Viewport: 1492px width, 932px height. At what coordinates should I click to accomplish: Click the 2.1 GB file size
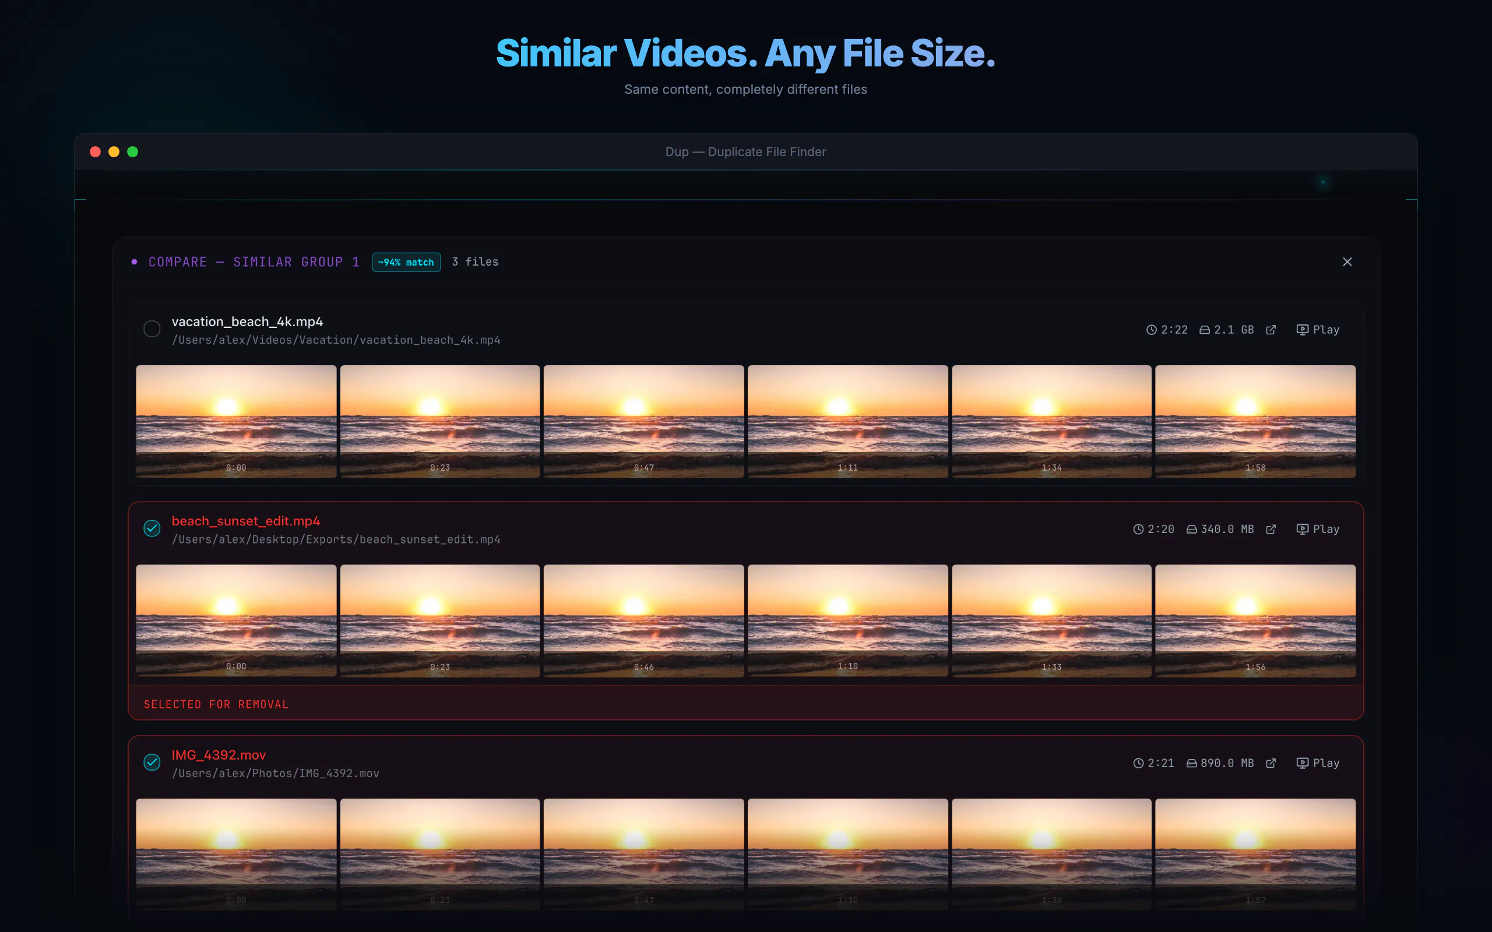pos(1226,330)
